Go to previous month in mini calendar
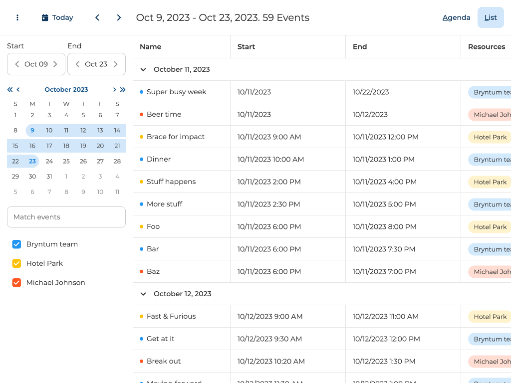 [18, 90]
